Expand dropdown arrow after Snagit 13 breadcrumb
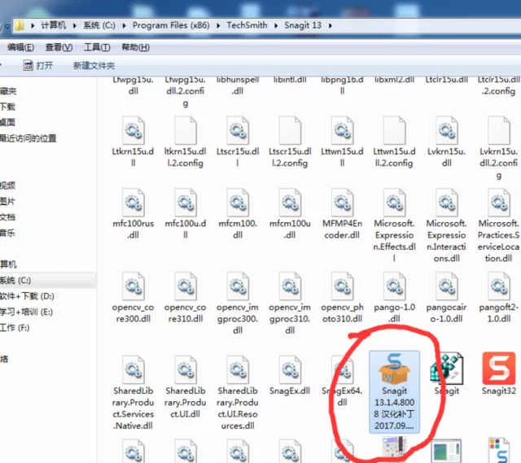This screenshot has height=463, width=521. (x=330, y=25)
